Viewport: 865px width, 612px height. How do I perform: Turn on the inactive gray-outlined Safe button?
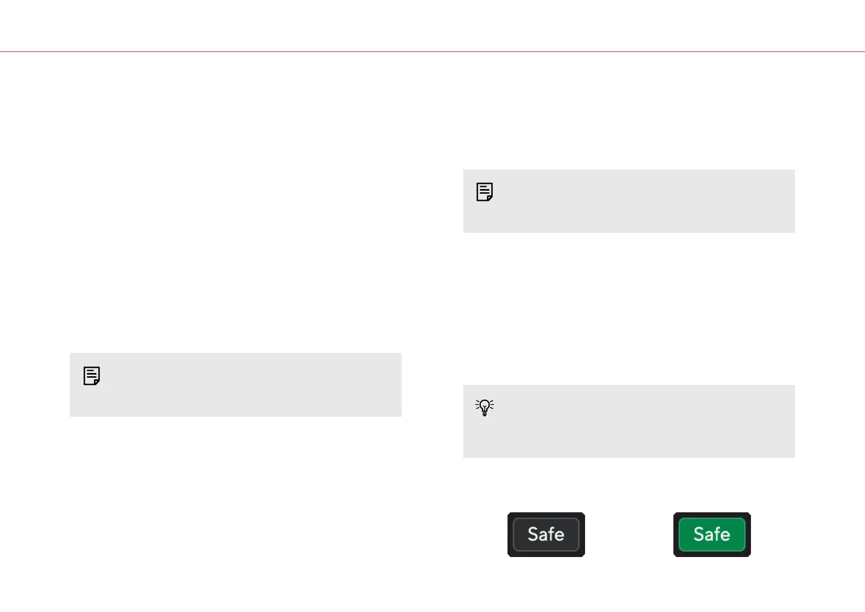(546, 534)
